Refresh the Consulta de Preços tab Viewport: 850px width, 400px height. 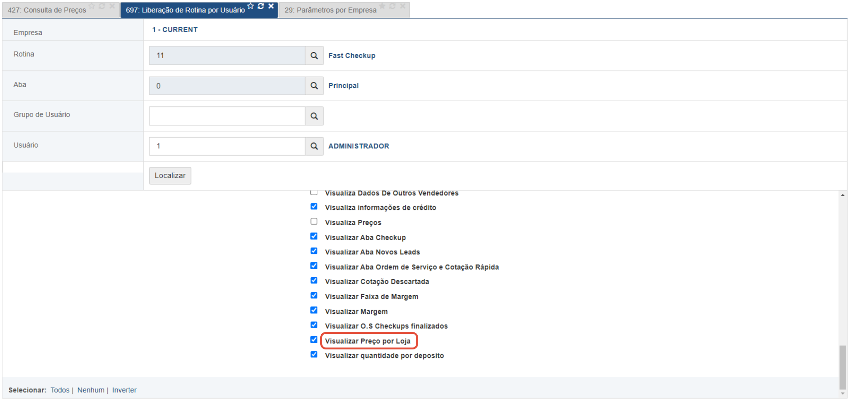click(x=102, y=6)
